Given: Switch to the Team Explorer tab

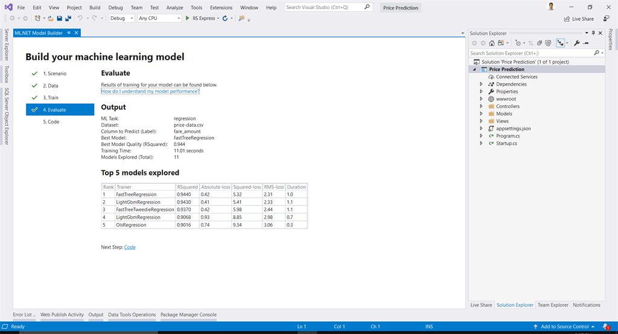Looking at the screenshot, I should tap(553, 305).
